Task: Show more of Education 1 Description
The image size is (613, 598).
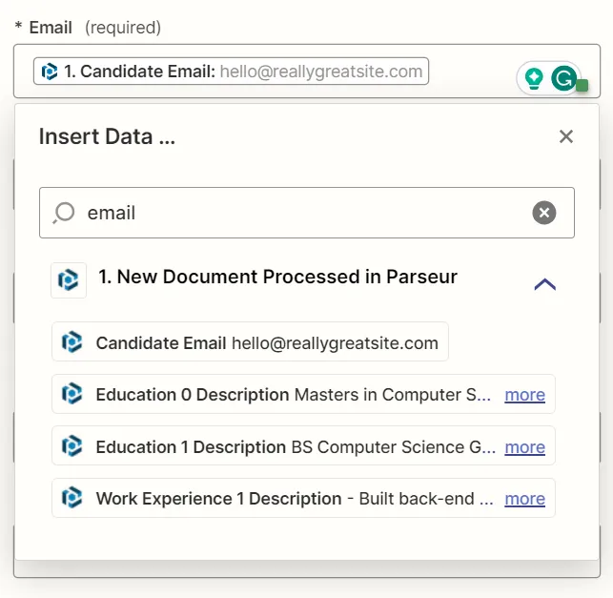Action: [x=524, y=446]
